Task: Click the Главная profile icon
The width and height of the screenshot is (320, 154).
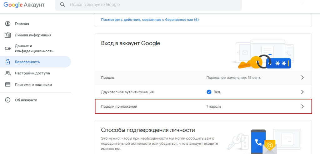Action: pyautogui.click(x=8, y=24)
